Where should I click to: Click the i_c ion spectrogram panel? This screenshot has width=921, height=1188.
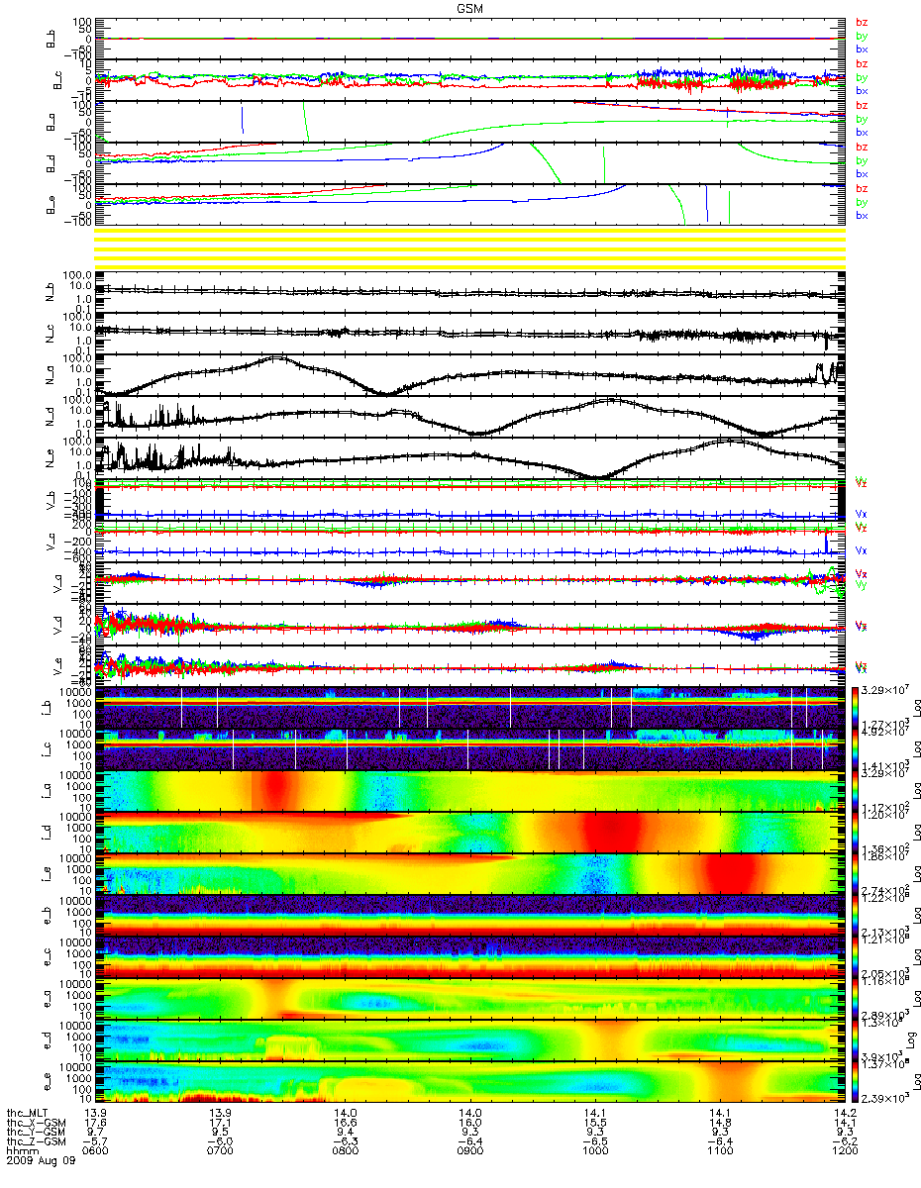point(471,748)
